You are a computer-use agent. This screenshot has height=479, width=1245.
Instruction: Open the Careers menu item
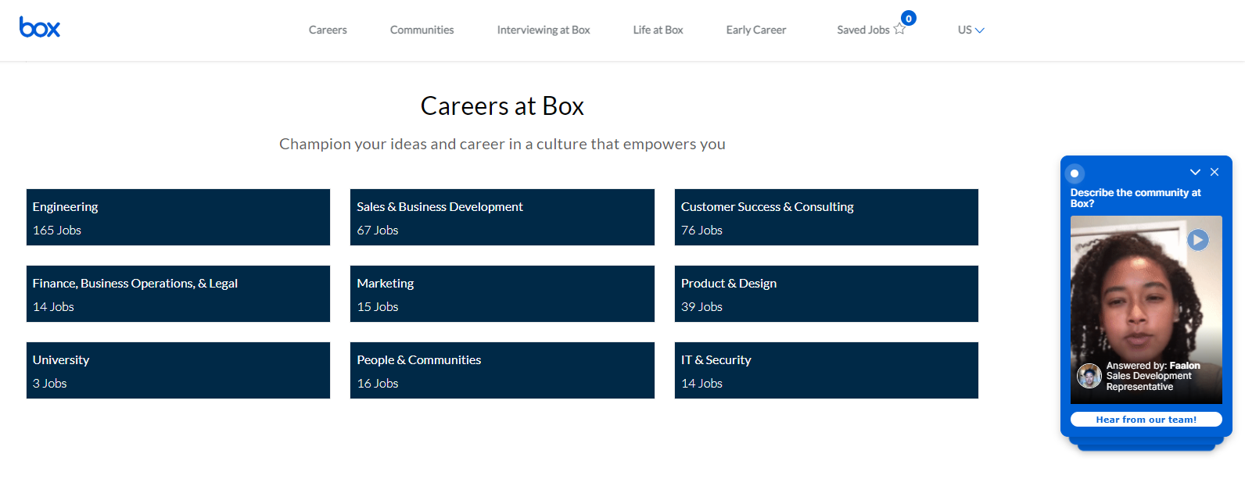point(328,30)
